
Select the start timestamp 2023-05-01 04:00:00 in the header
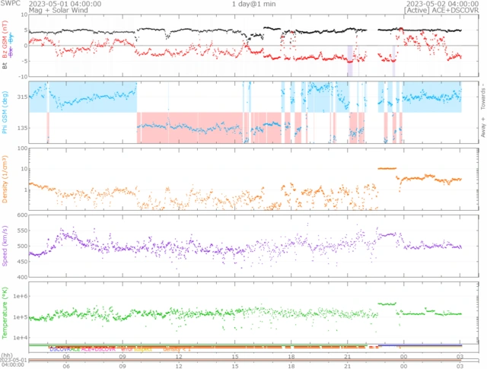(x=65, y=4)
